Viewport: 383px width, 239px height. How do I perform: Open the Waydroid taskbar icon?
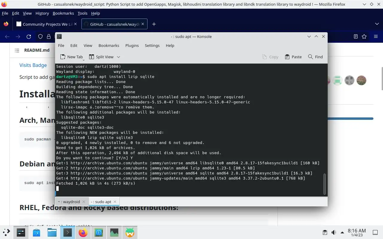130,232
